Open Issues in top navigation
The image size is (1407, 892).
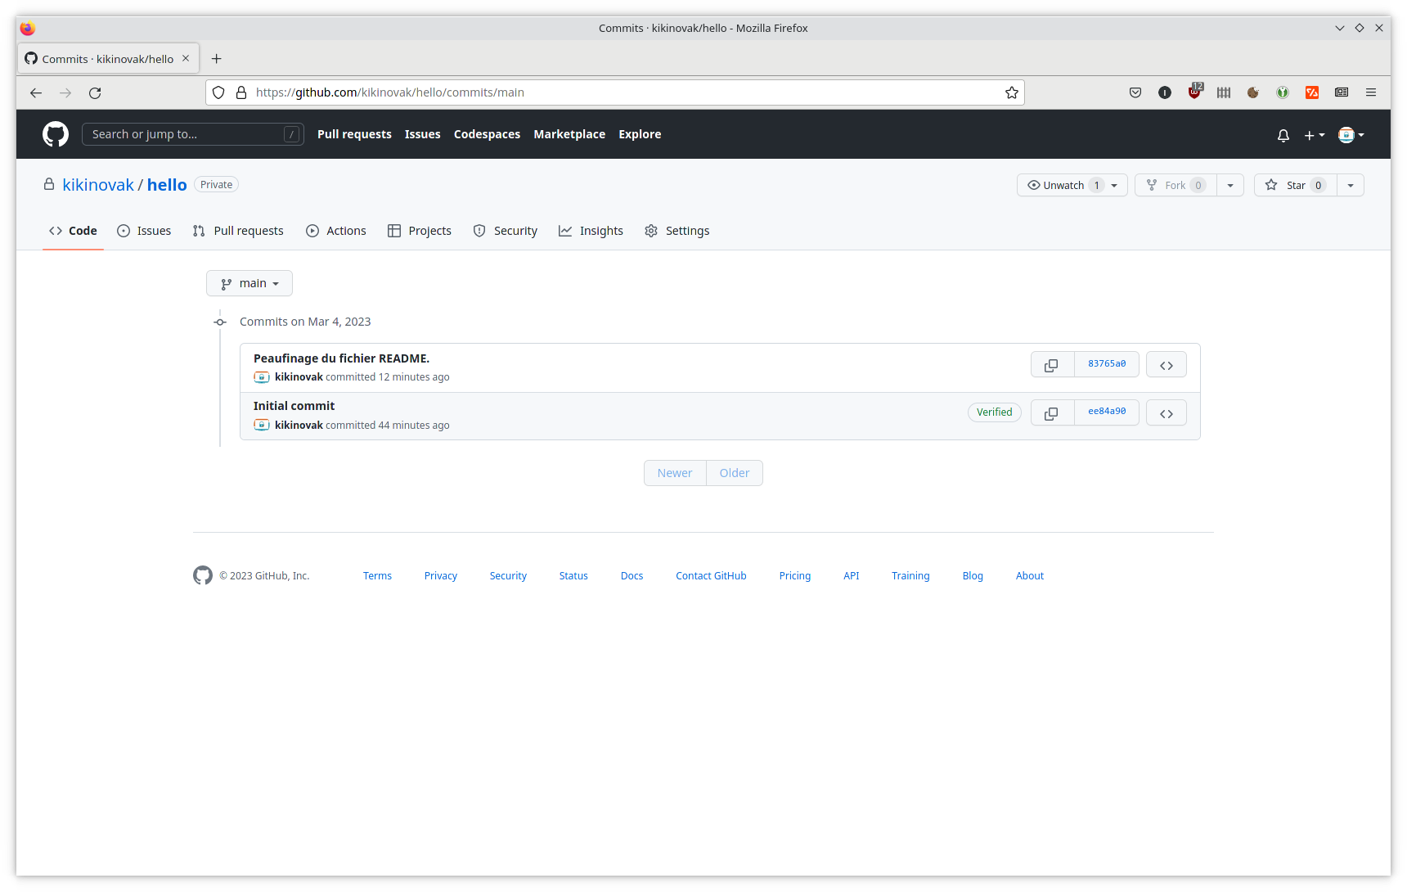pos(423,134)
